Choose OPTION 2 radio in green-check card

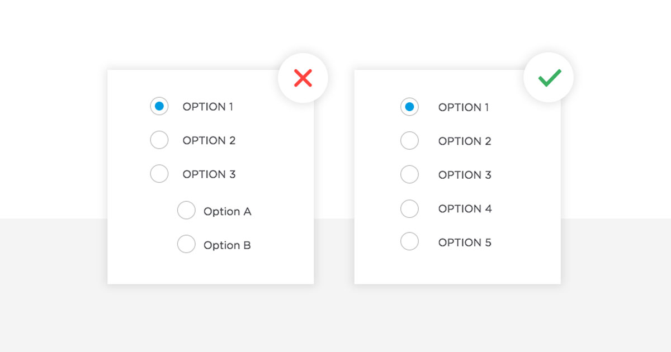[x=409, y=141]
